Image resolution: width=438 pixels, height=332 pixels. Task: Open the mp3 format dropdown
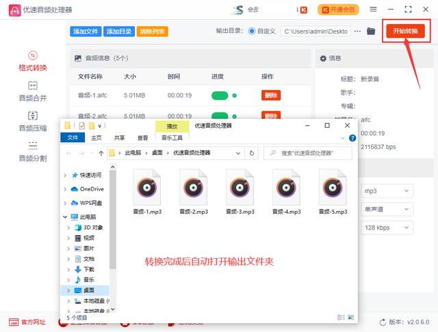coord(387,191)
